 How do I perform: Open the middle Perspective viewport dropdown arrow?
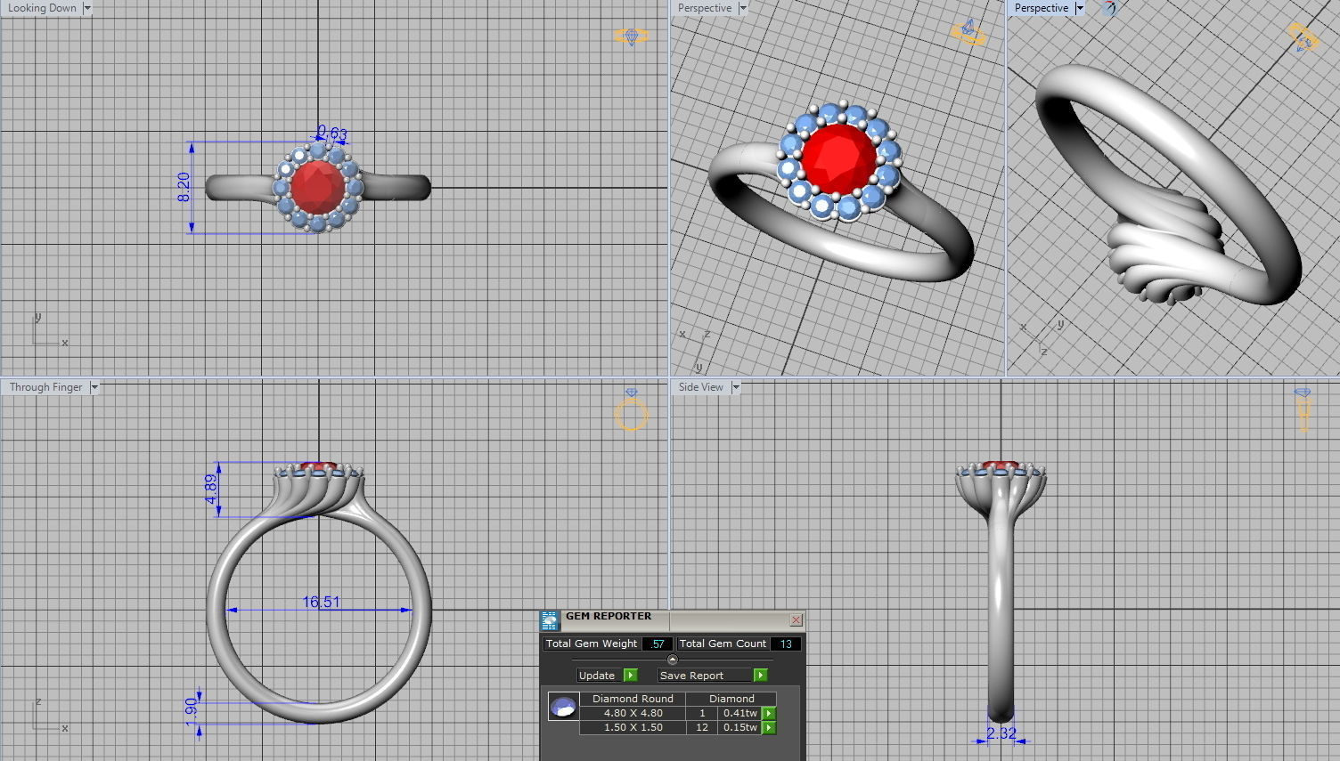pyautogui.click(x=743, y=8)
